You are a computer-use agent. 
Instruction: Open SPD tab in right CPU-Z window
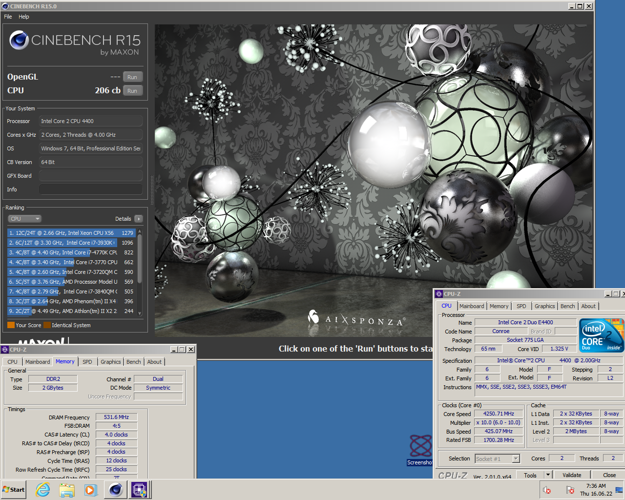(521, 306)
